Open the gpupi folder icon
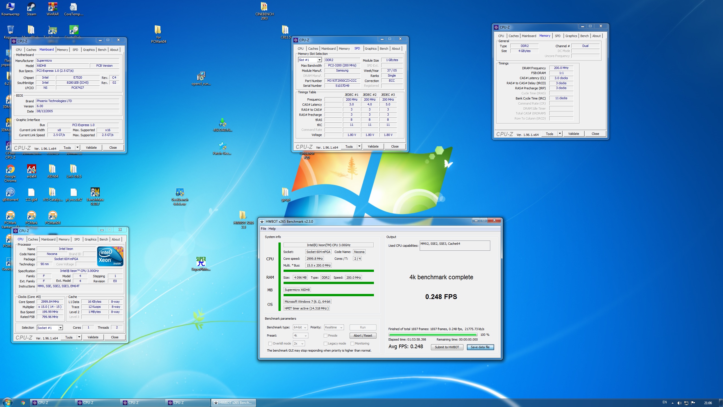Screen dimensions: 723x407 point(286,194)
